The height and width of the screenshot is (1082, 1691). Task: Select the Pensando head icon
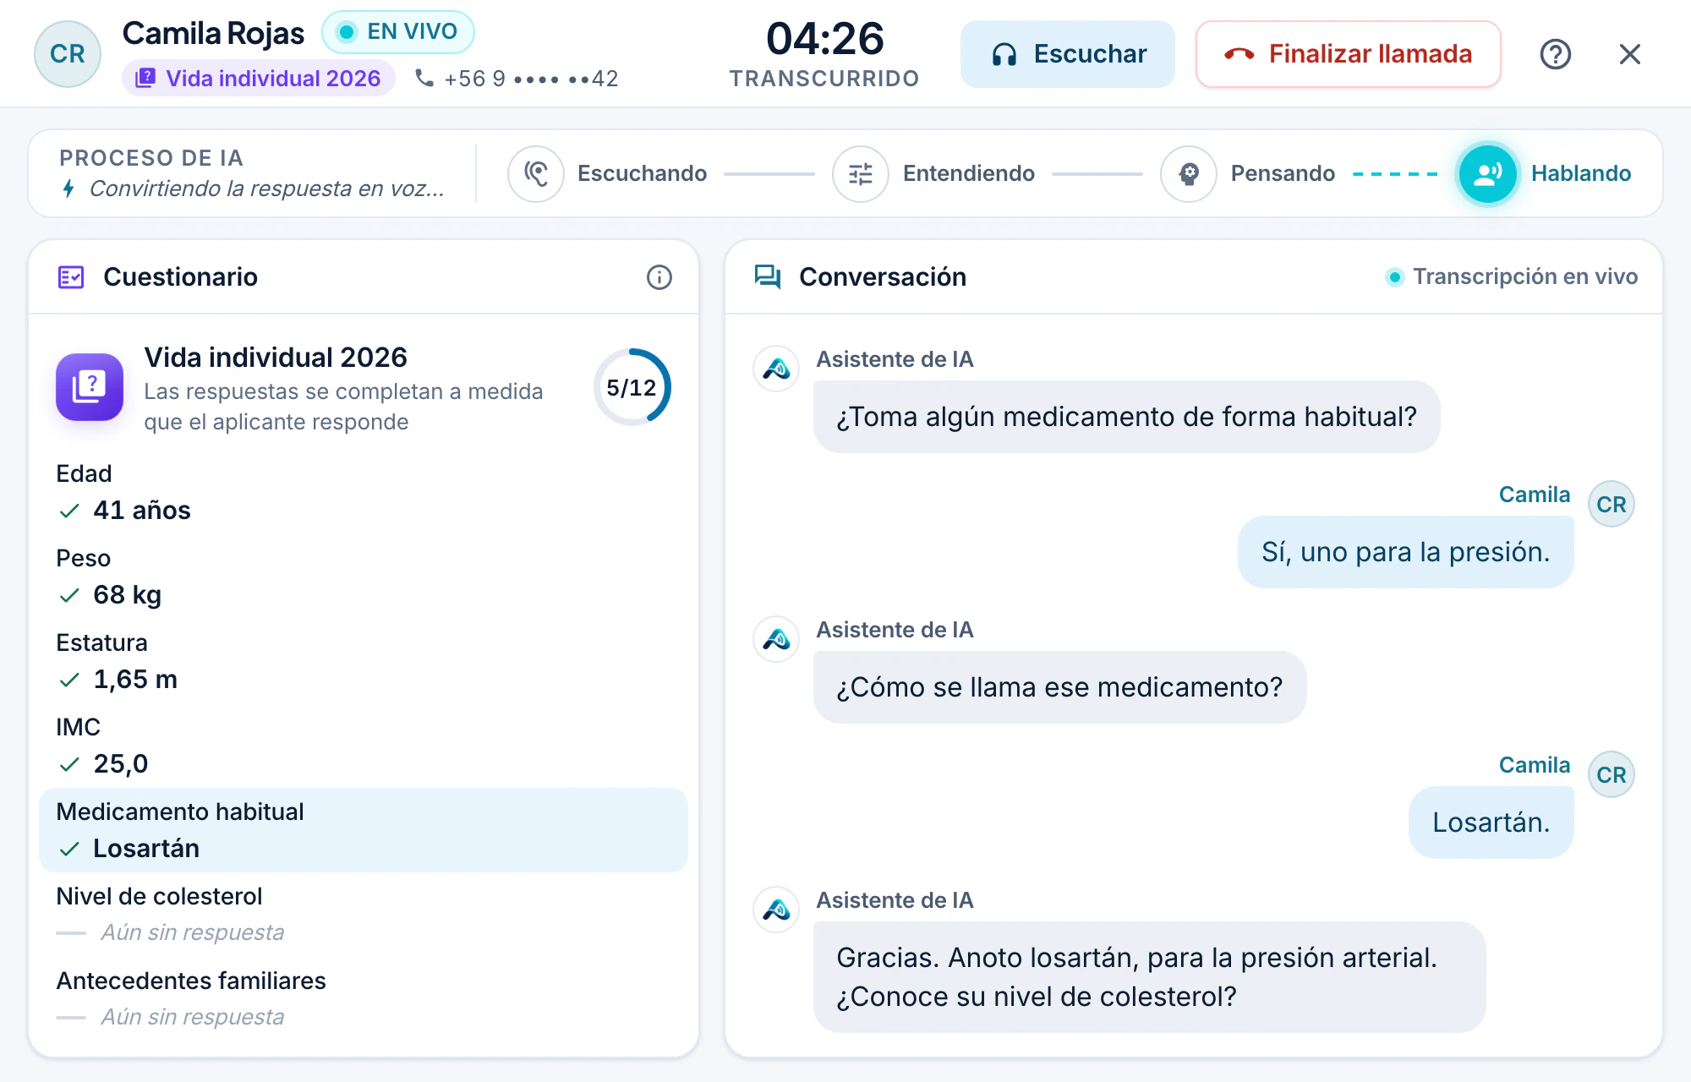point(1189,174)
